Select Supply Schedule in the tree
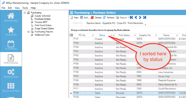 coord(43,16)
